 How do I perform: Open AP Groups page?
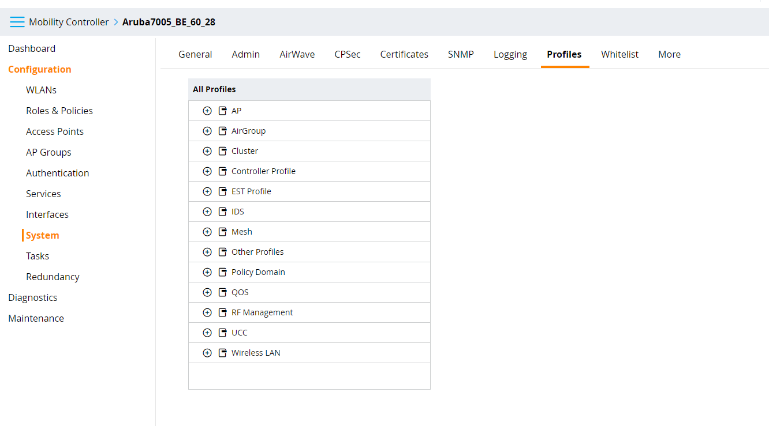(48, 152)
